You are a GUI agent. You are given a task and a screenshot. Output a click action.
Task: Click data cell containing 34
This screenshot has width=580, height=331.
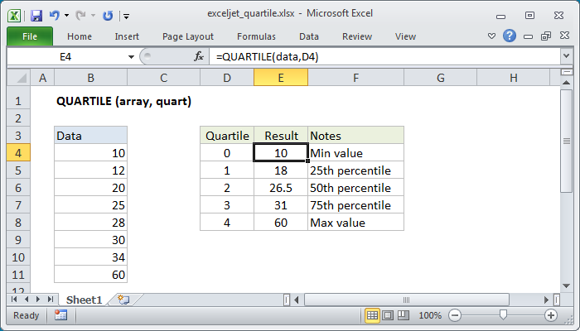[90, 257]
